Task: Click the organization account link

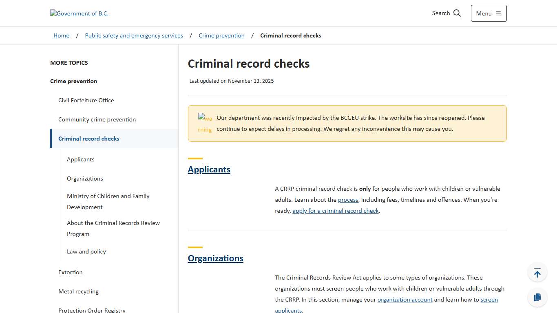Action: (405, 300)
